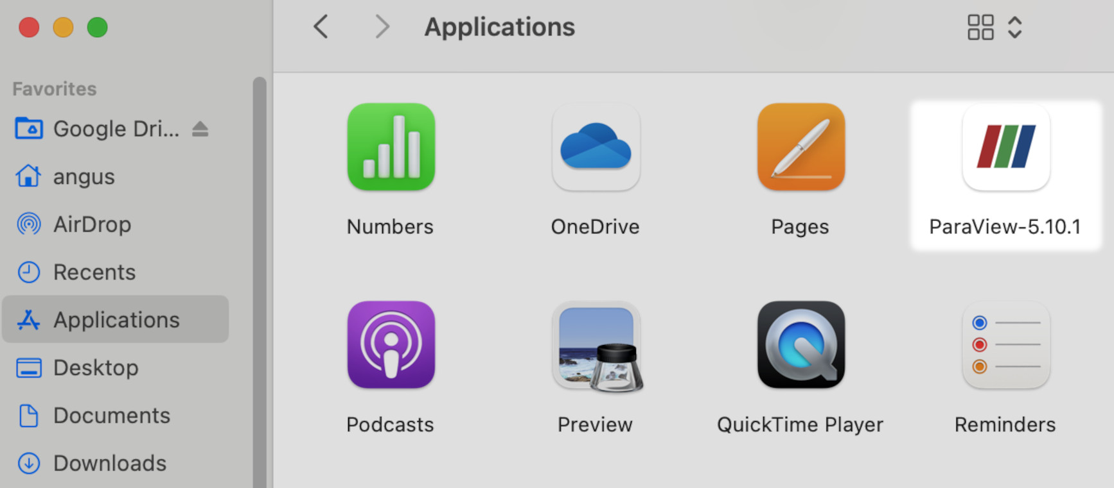Open the Numbers app icon
This screenshot has height=488, width=1114.
(x=391, y=147)
